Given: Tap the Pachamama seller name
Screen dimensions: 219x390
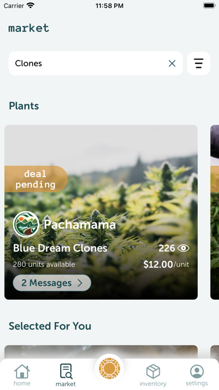Looking at the screenshot, I should coord(80,225).
